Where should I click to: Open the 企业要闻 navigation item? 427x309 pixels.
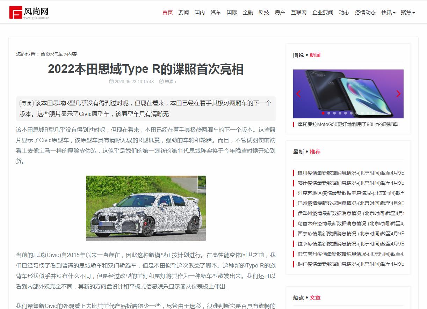tap(323, 13)
